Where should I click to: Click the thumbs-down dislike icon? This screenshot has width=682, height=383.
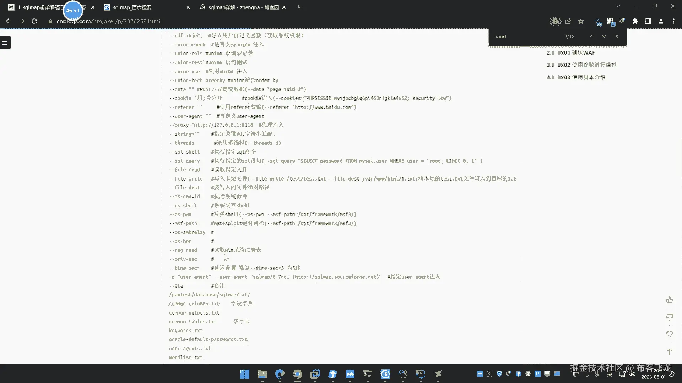click(x=670, y=317)
